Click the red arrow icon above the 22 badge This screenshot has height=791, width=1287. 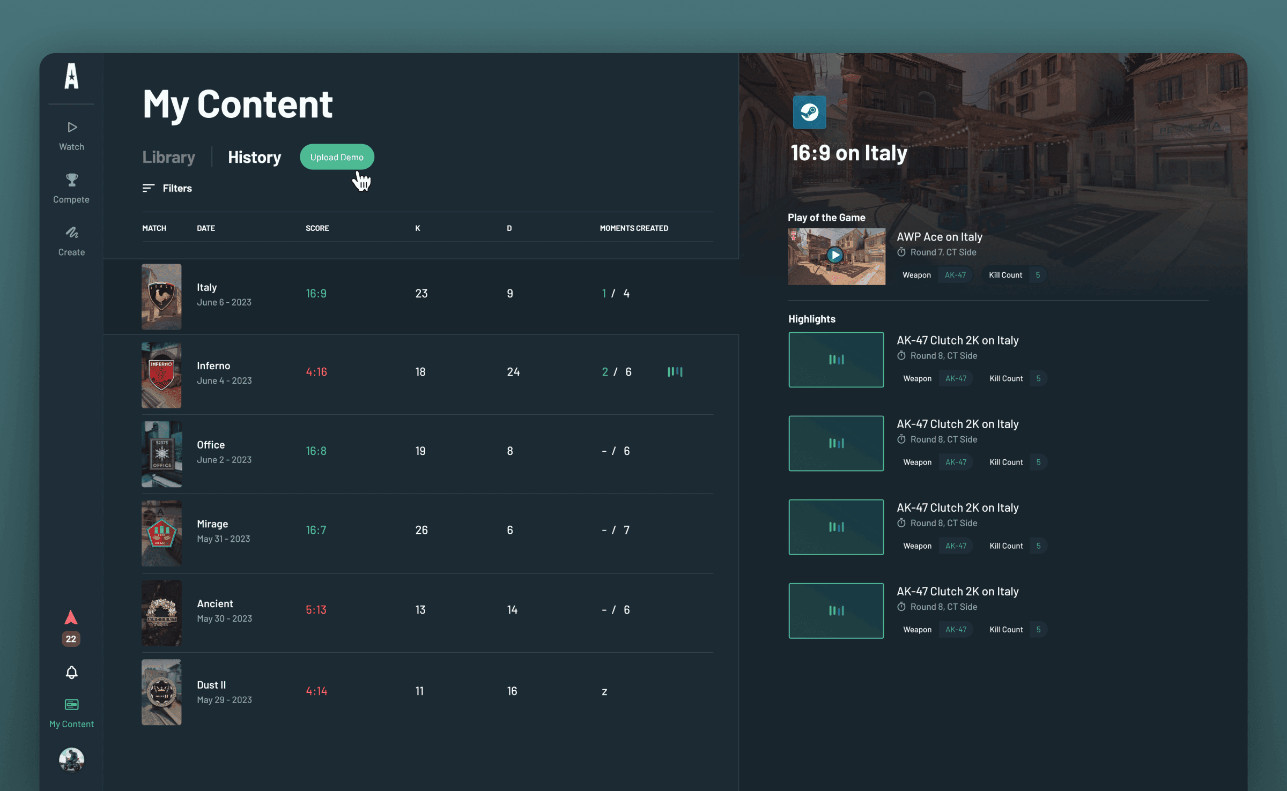(x=71, y=617)
